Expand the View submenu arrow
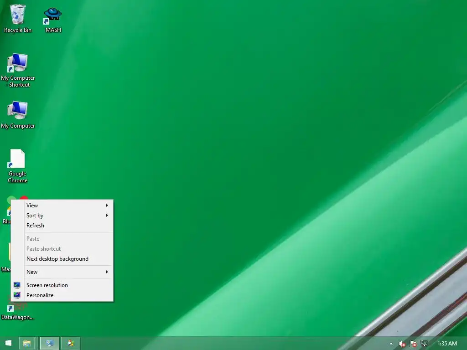Screen dimensions: 467x350 [107, 206]
